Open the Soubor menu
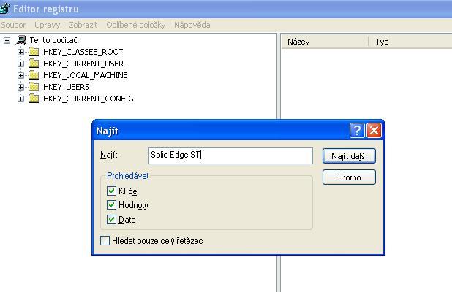452x292 pixels. tap(13, 25)
